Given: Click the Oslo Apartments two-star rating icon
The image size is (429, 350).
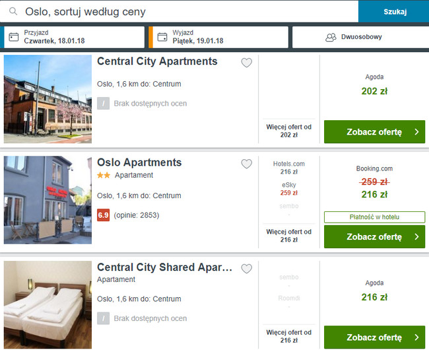Looking at the screenshot, I should point(104,175).
